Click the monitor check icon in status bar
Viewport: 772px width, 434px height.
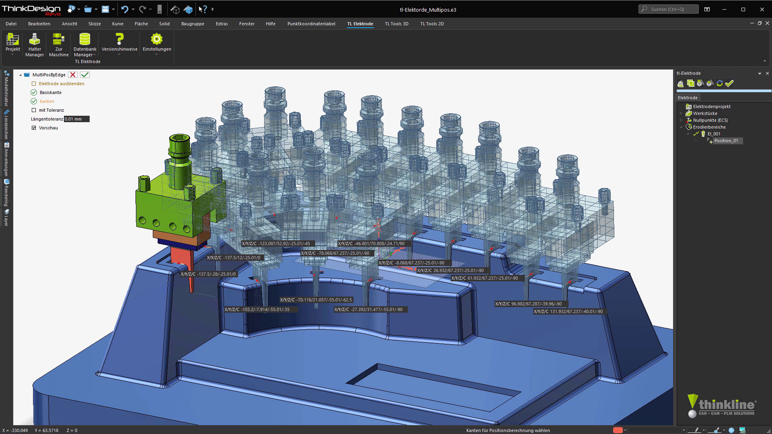pyautogui.click(x=742, y=430)
